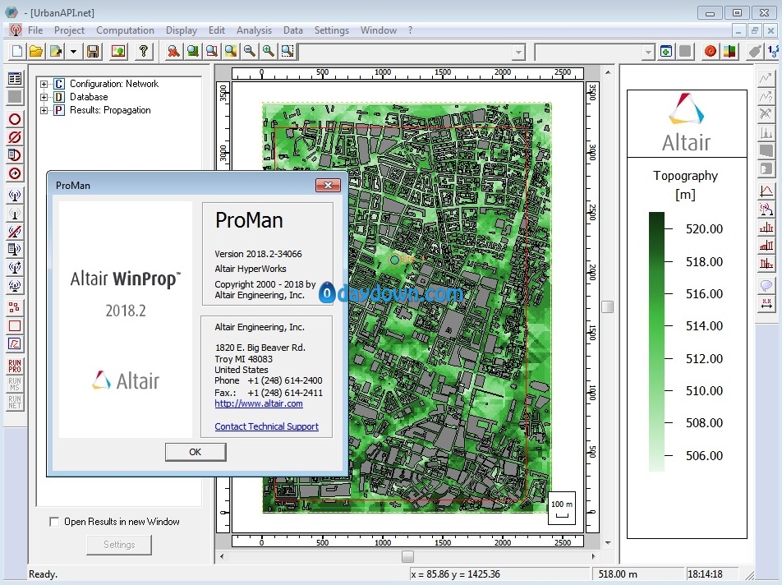Click the speech bubble annotation icon
This screenshot has height=585, width=782.
tap(766, 286)
